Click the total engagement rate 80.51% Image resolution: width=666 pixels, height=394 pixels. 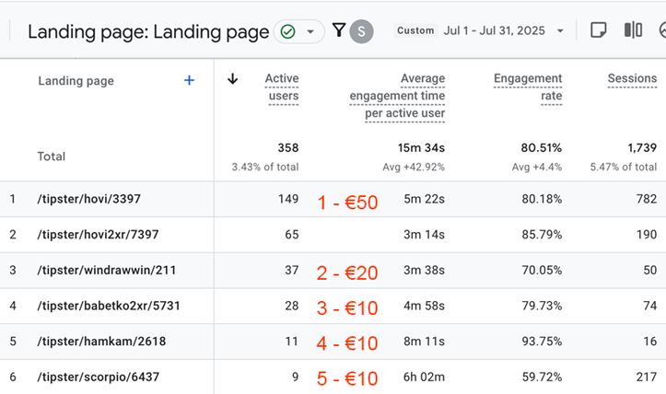pyautogui.click(x=541, y=147)
